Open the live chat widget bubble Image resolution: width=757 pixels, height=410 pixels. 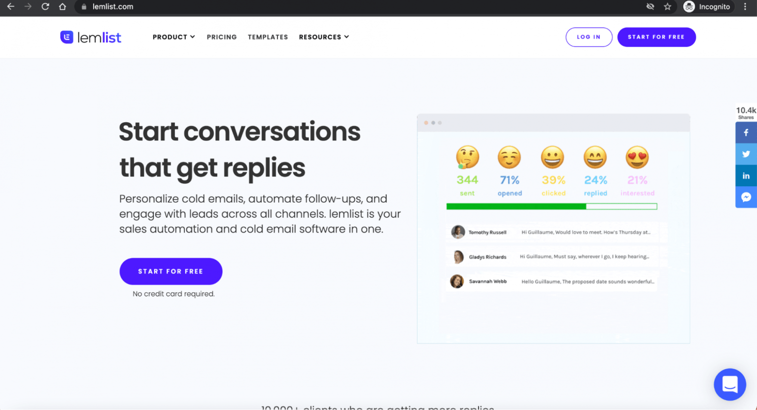tap(730, 385)
